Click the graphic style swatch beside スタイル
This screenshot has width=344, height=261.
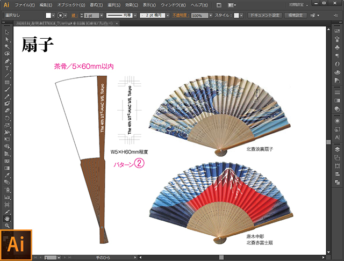tap(236, 16)
